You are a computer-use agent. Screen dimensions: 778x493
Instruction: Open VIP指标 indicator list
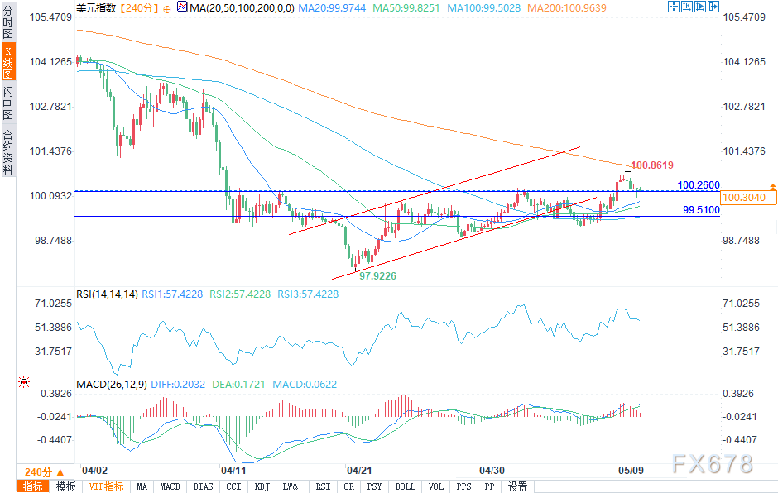pyautogui.click(x=106, y=486)
